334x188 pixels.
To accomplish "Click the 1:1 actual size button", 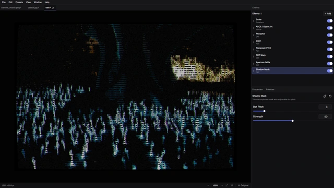I will pyautogui.click(x=232, y=185).
